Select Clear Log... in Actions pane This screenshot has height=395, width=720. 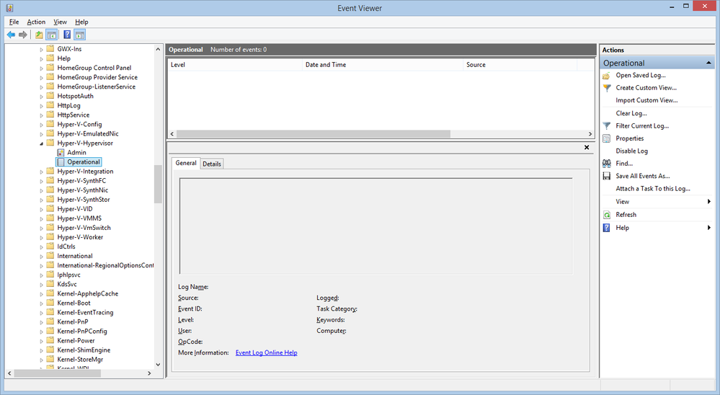(x=631, y=113)
